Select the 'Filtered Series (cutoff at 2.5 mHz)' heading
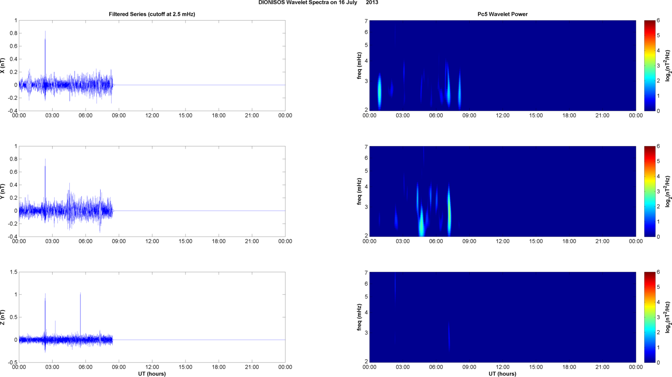 152,14
